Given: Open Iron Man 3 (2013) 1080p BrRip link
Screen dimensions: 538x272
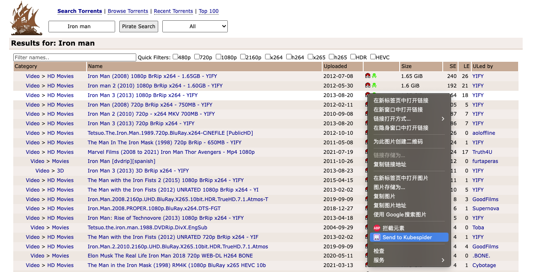Looking at the screenshot, I should [143, 95].
